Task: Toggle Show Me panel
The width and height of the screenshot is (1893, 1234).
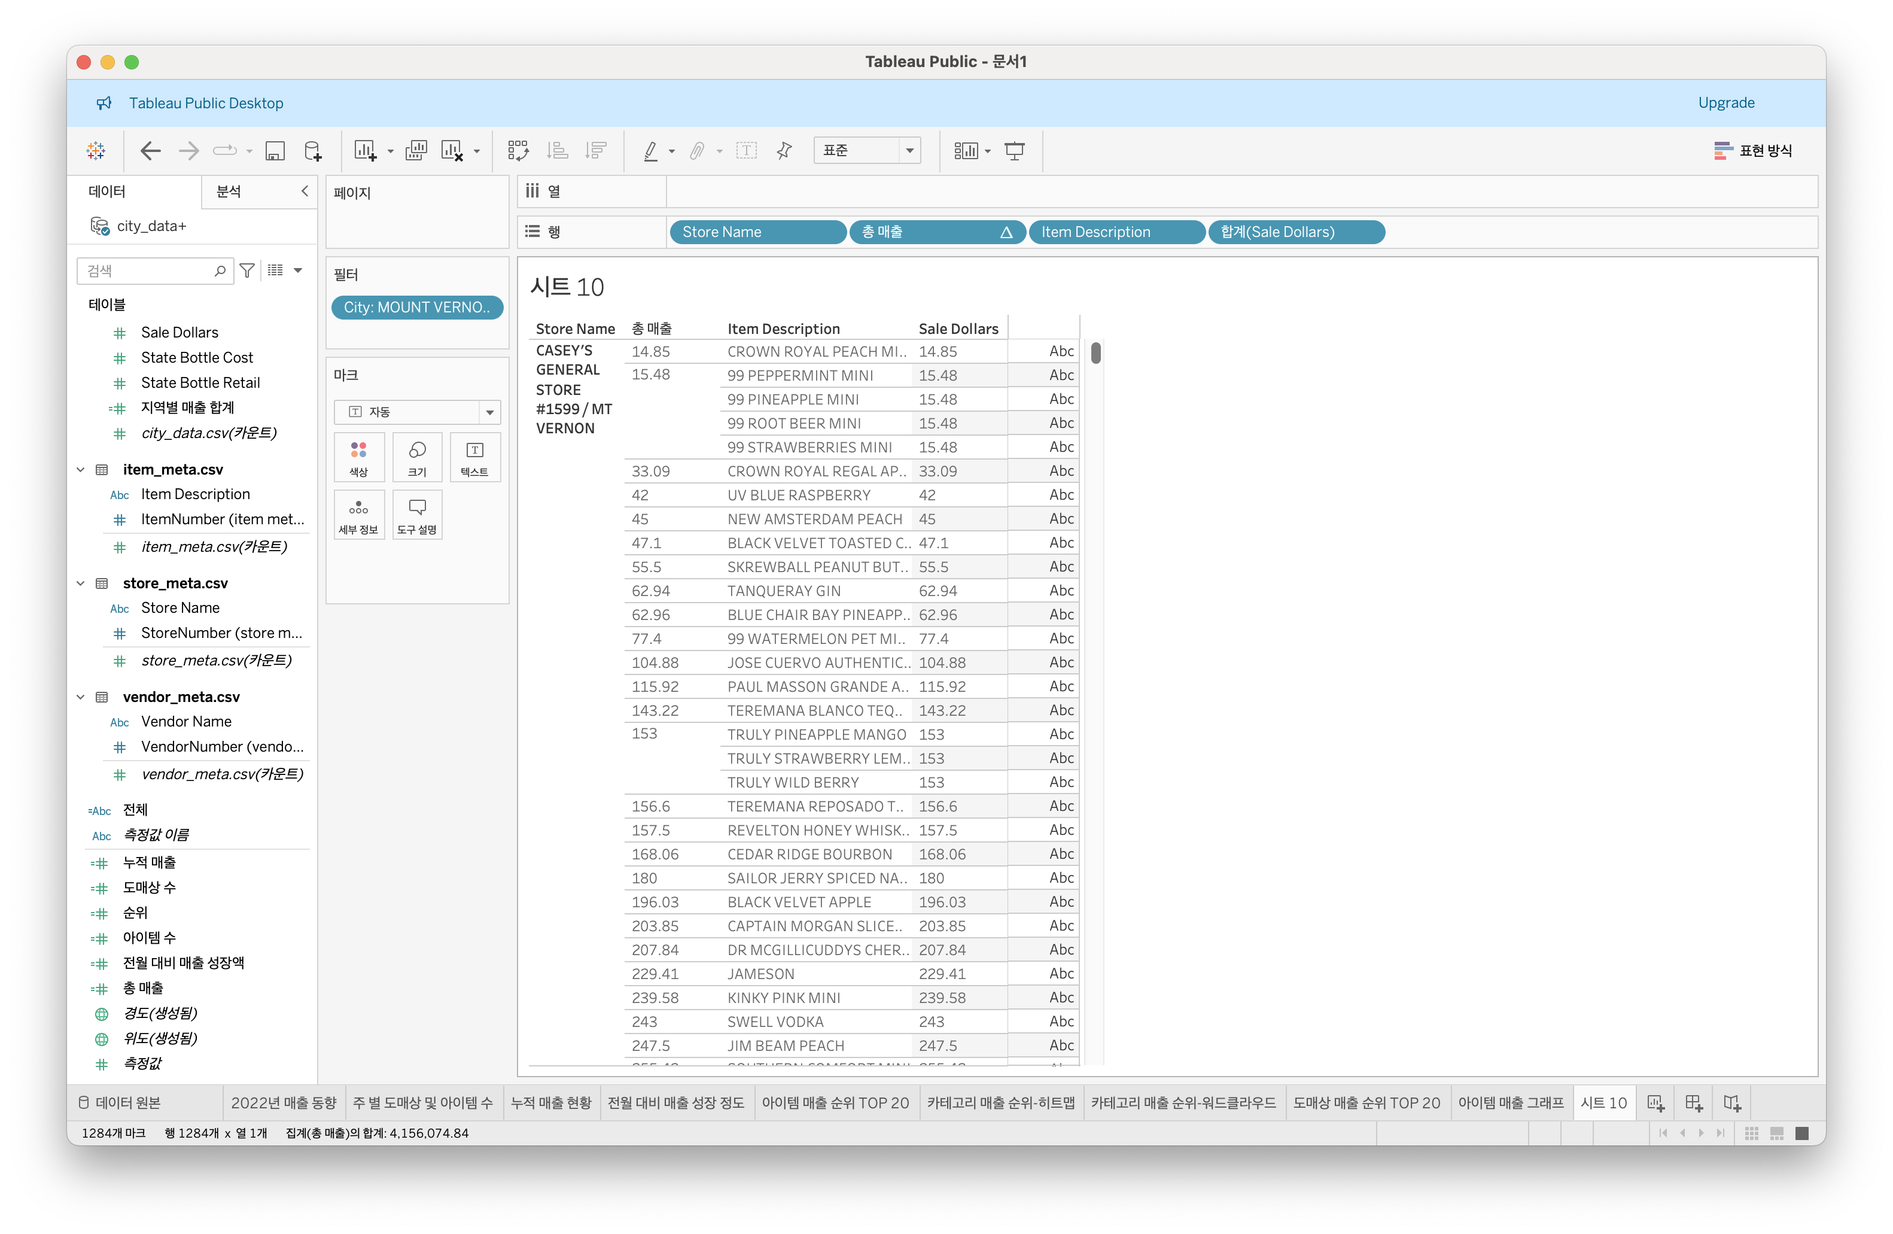Action: pos(1752,151)
